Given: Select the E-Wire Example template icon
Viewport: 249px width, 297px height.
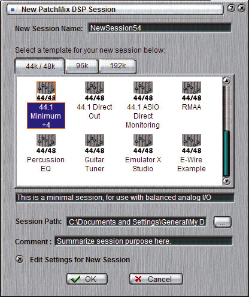Looking at the screenshot, I should 192,144.
